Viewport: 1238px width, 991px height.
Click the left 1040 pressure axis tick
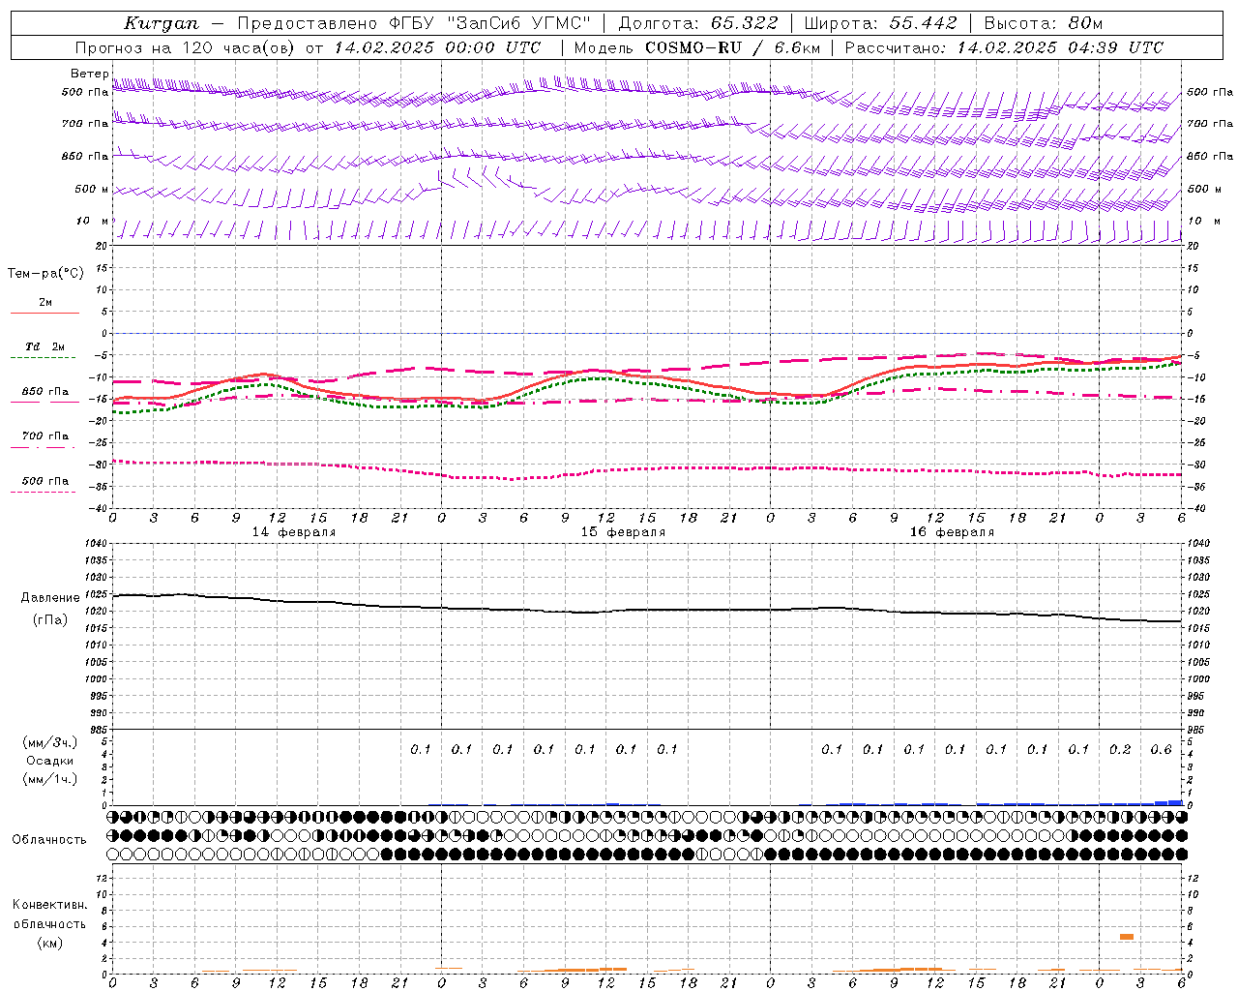[94, 544]
